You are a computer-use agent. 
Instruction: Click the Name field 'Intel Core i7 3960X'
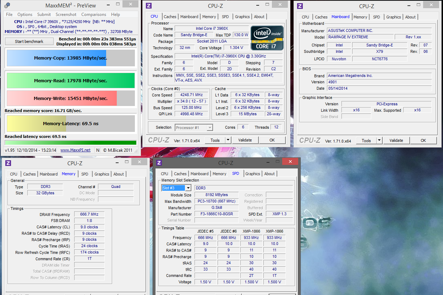[212, 28]
